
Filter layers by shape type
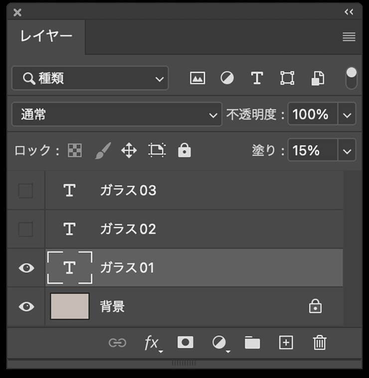pos(287,78)
